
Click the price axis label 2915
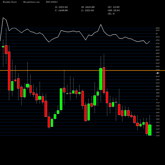pos(158,30)
